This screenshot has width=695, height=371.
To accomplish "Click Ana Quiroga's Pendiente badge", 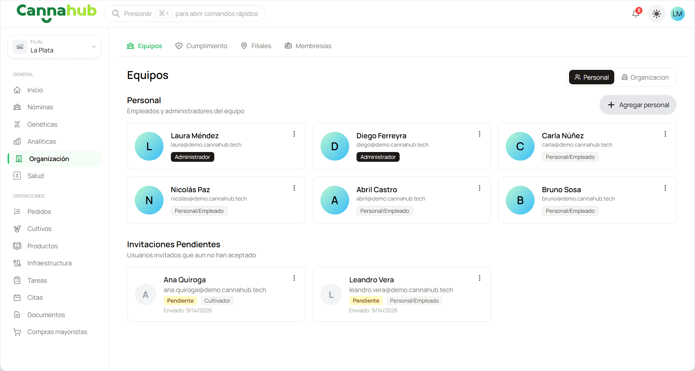I will 180,301.
